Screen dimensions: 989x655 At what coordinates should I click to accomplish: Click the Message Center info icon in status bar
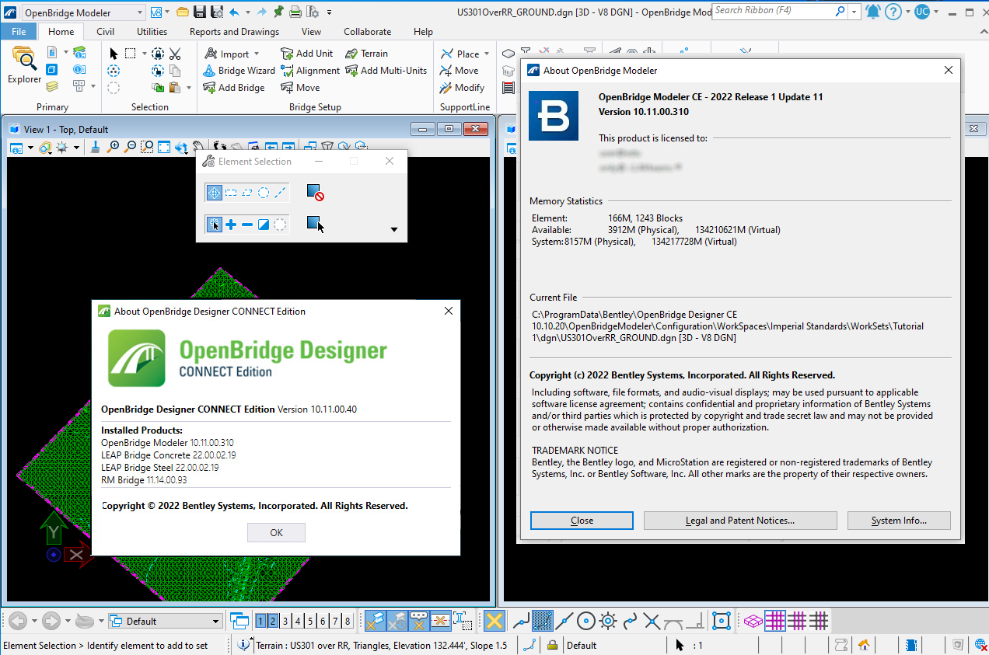(243, 645)
